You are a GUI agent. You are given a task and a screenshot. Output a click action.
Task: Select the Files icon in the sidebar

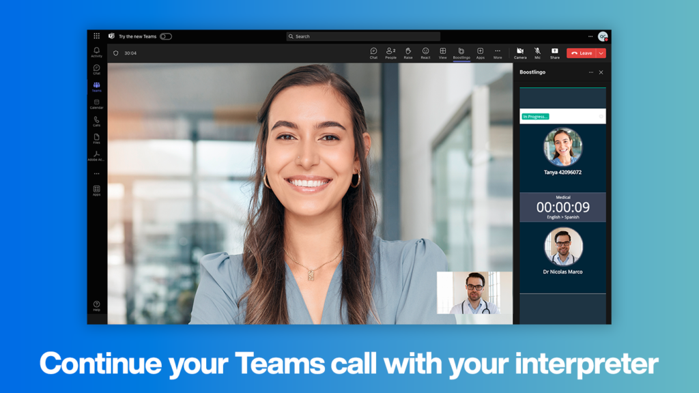(96, 138)
